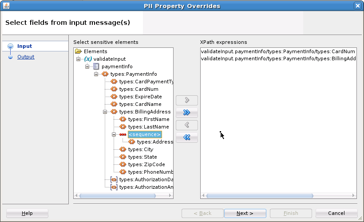Select types:City in the tree
The width and height of the screenshot is (364, 222).
pos(140,149)
